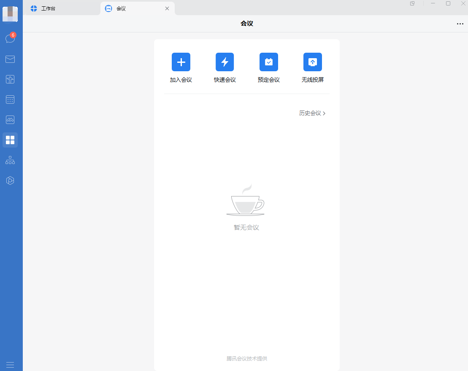
Task: Open the hamburger menu at sidebar bottom
Action: tap(10, 365)
